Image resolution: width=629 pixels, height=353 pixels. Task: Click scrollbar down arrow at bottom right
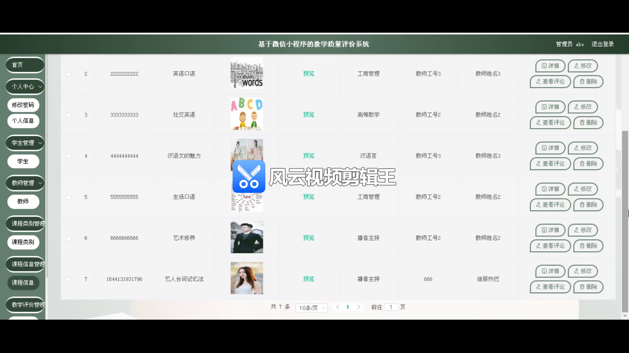625,316
